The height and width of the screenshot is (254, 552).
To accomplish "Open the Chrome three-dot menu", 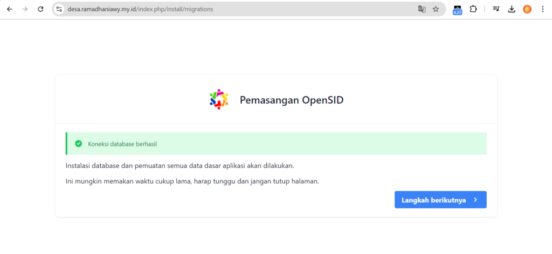I will pyautogui.click(x=542, y=9).
